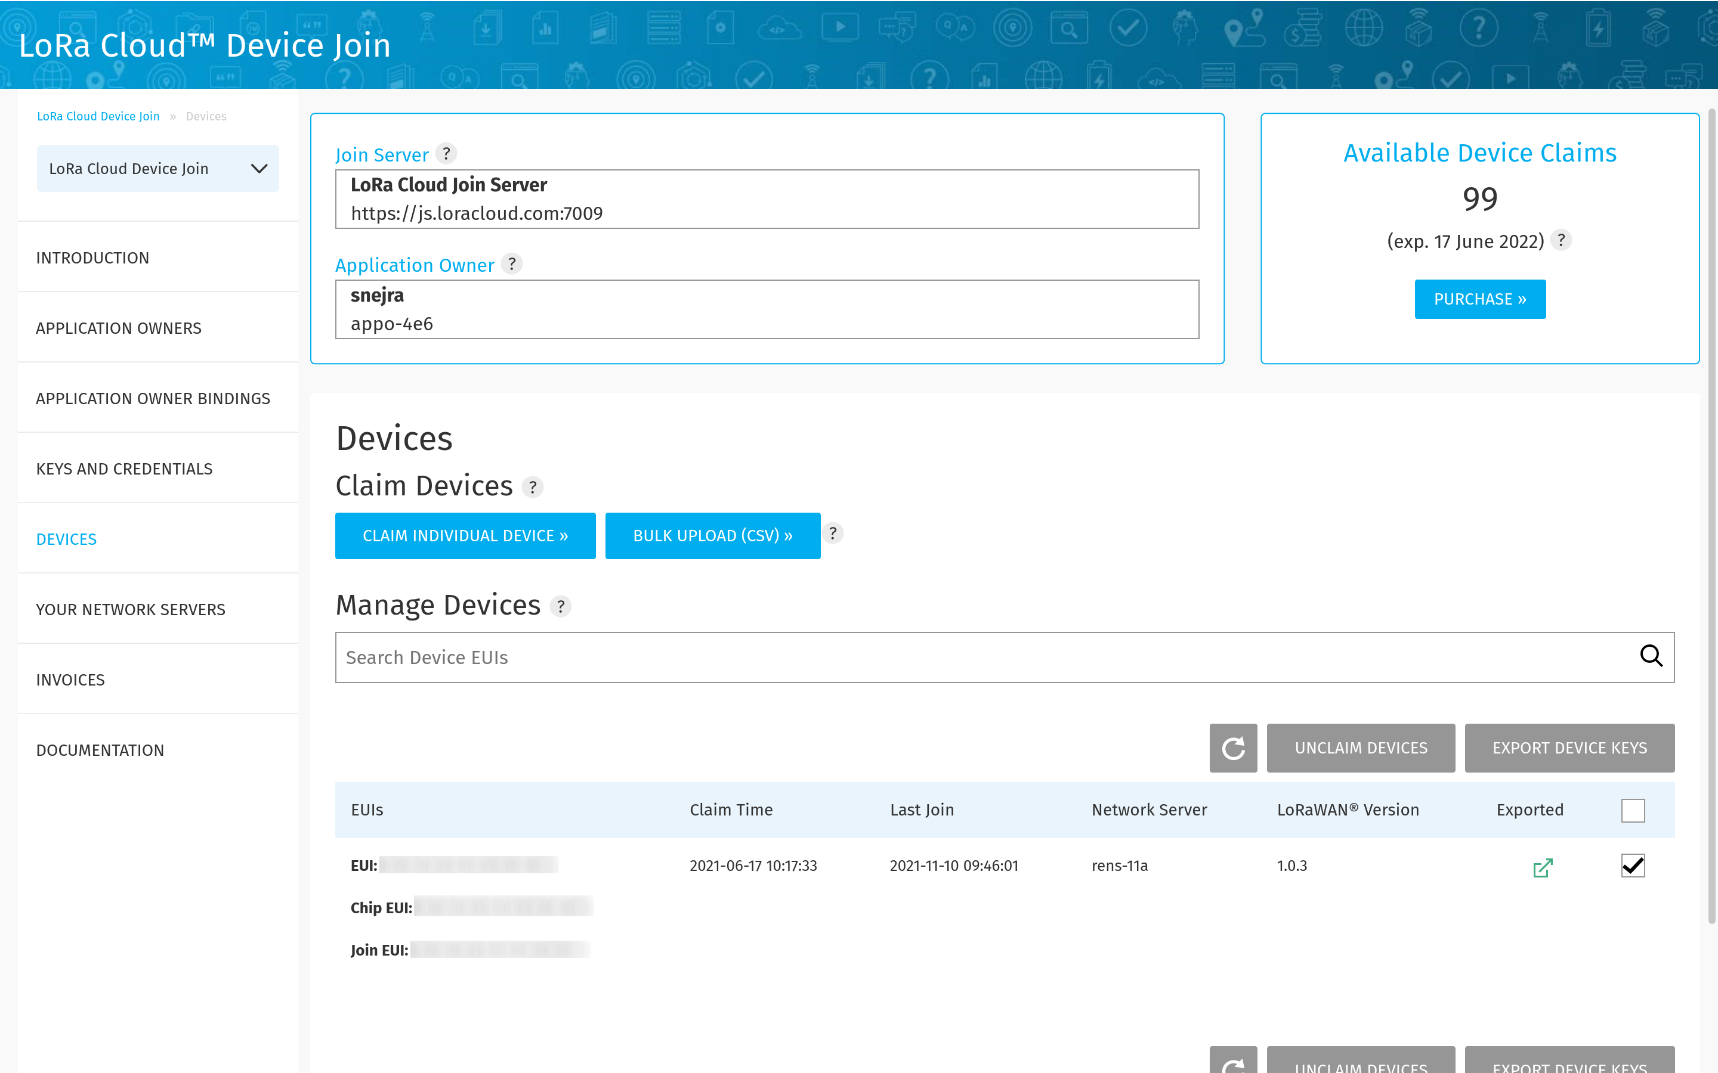Viewport: 1718px width, 1073px height.
Task: Follow LoRa Cloud Device Join breadcrumb link
Action: click(x=98, y=116)
